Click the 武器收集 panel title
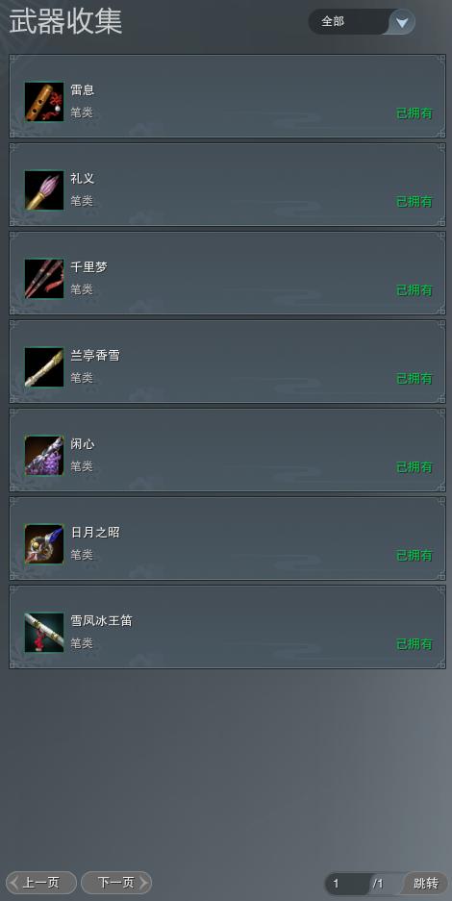The width and height of the screenshot is (452, 901). pos(65,22)
